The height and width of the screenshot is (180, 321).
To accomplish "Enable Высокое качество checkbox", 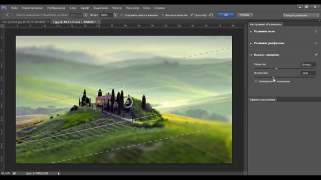I will [x=163, y=15].
